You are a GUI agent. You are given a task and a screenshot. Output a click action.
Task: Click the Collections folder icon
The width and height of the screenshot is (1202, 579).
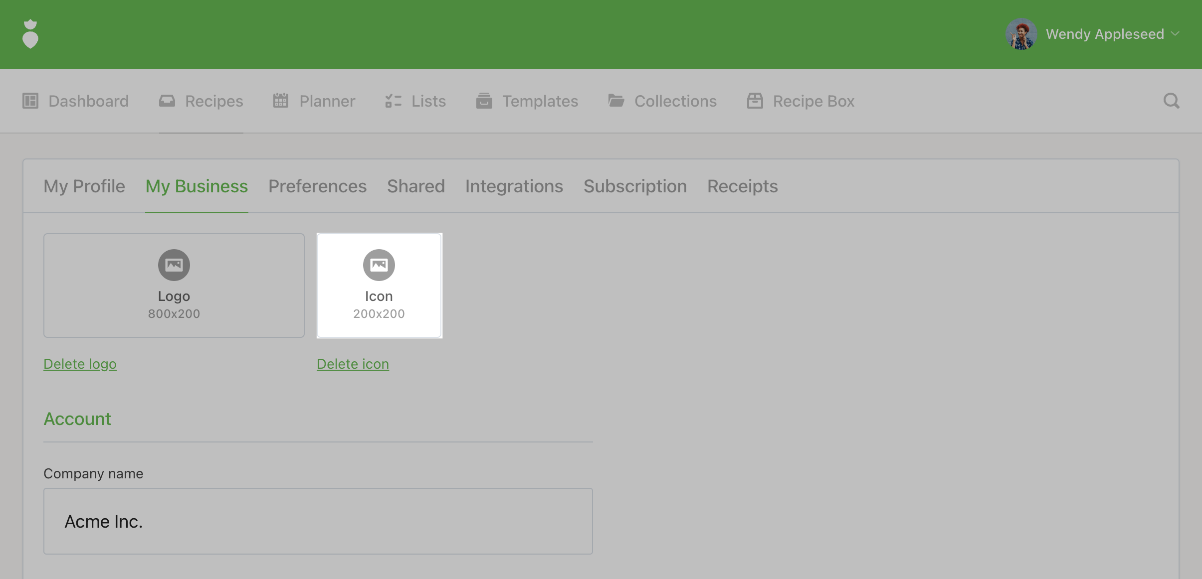click(616, 101)
